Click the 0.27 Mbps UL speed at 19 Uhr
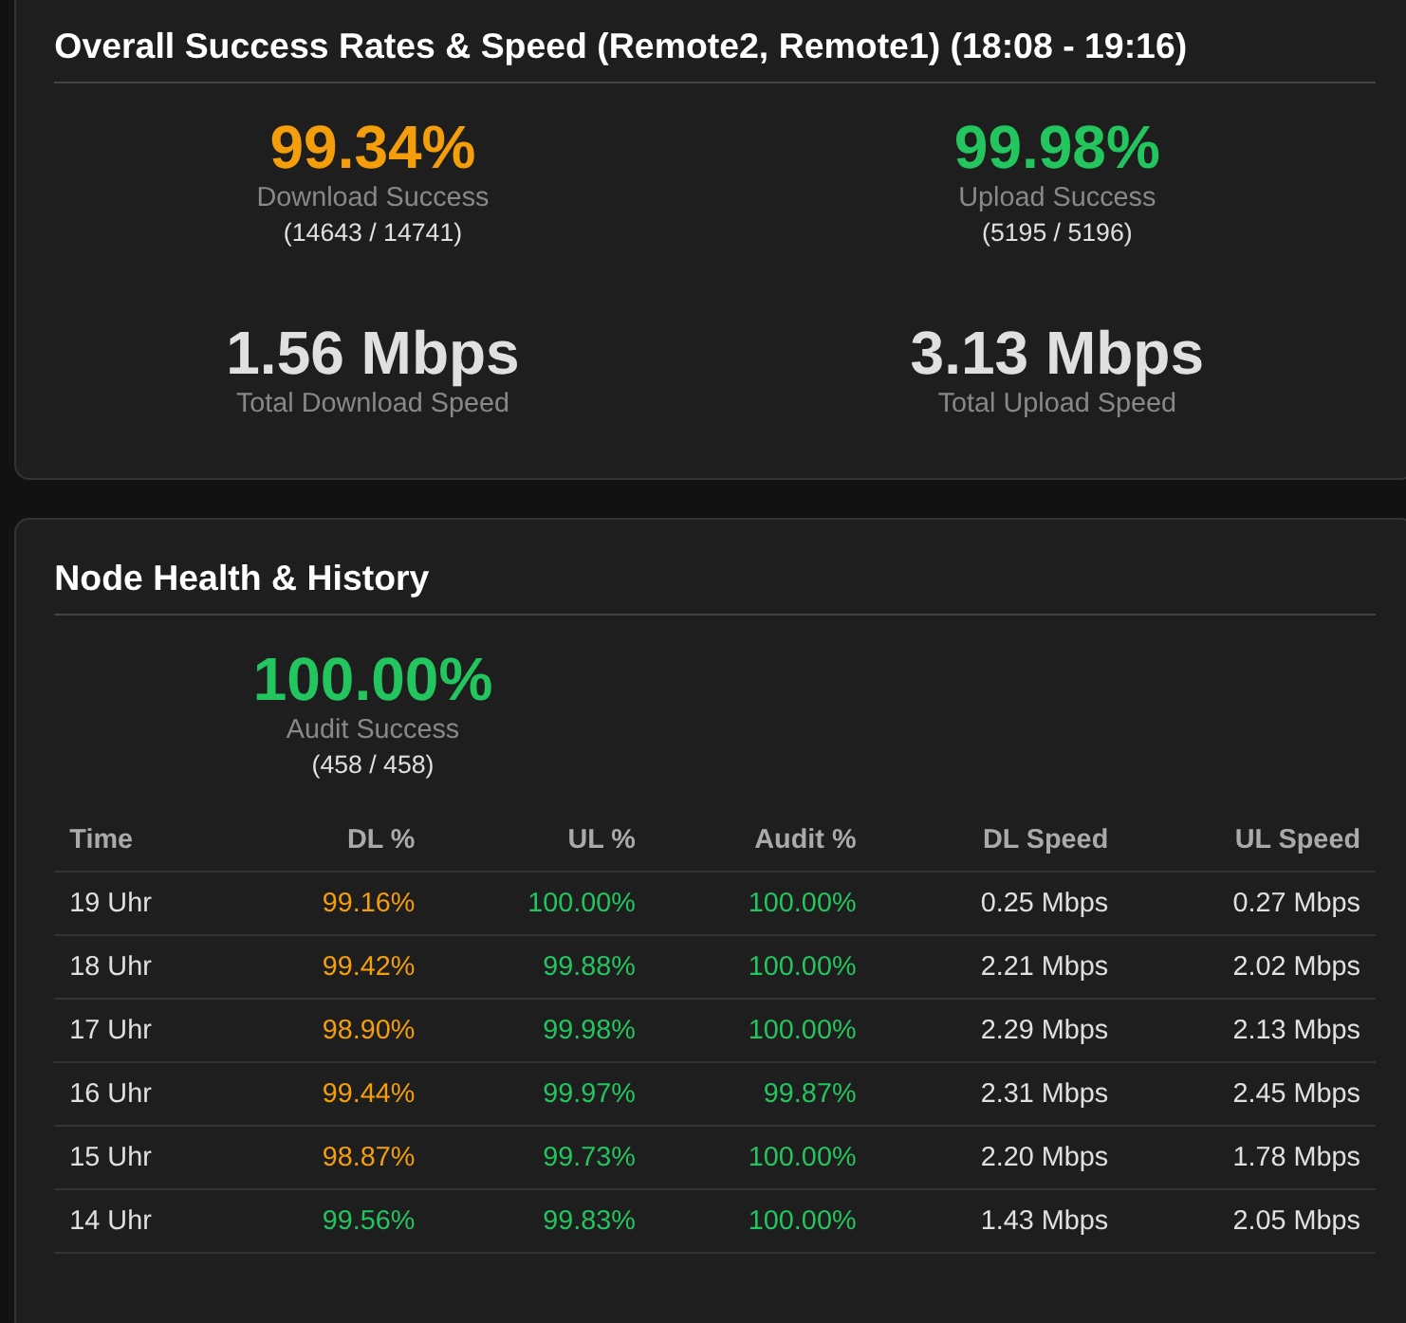1406x1323 pixels. tap(1296, 902)
